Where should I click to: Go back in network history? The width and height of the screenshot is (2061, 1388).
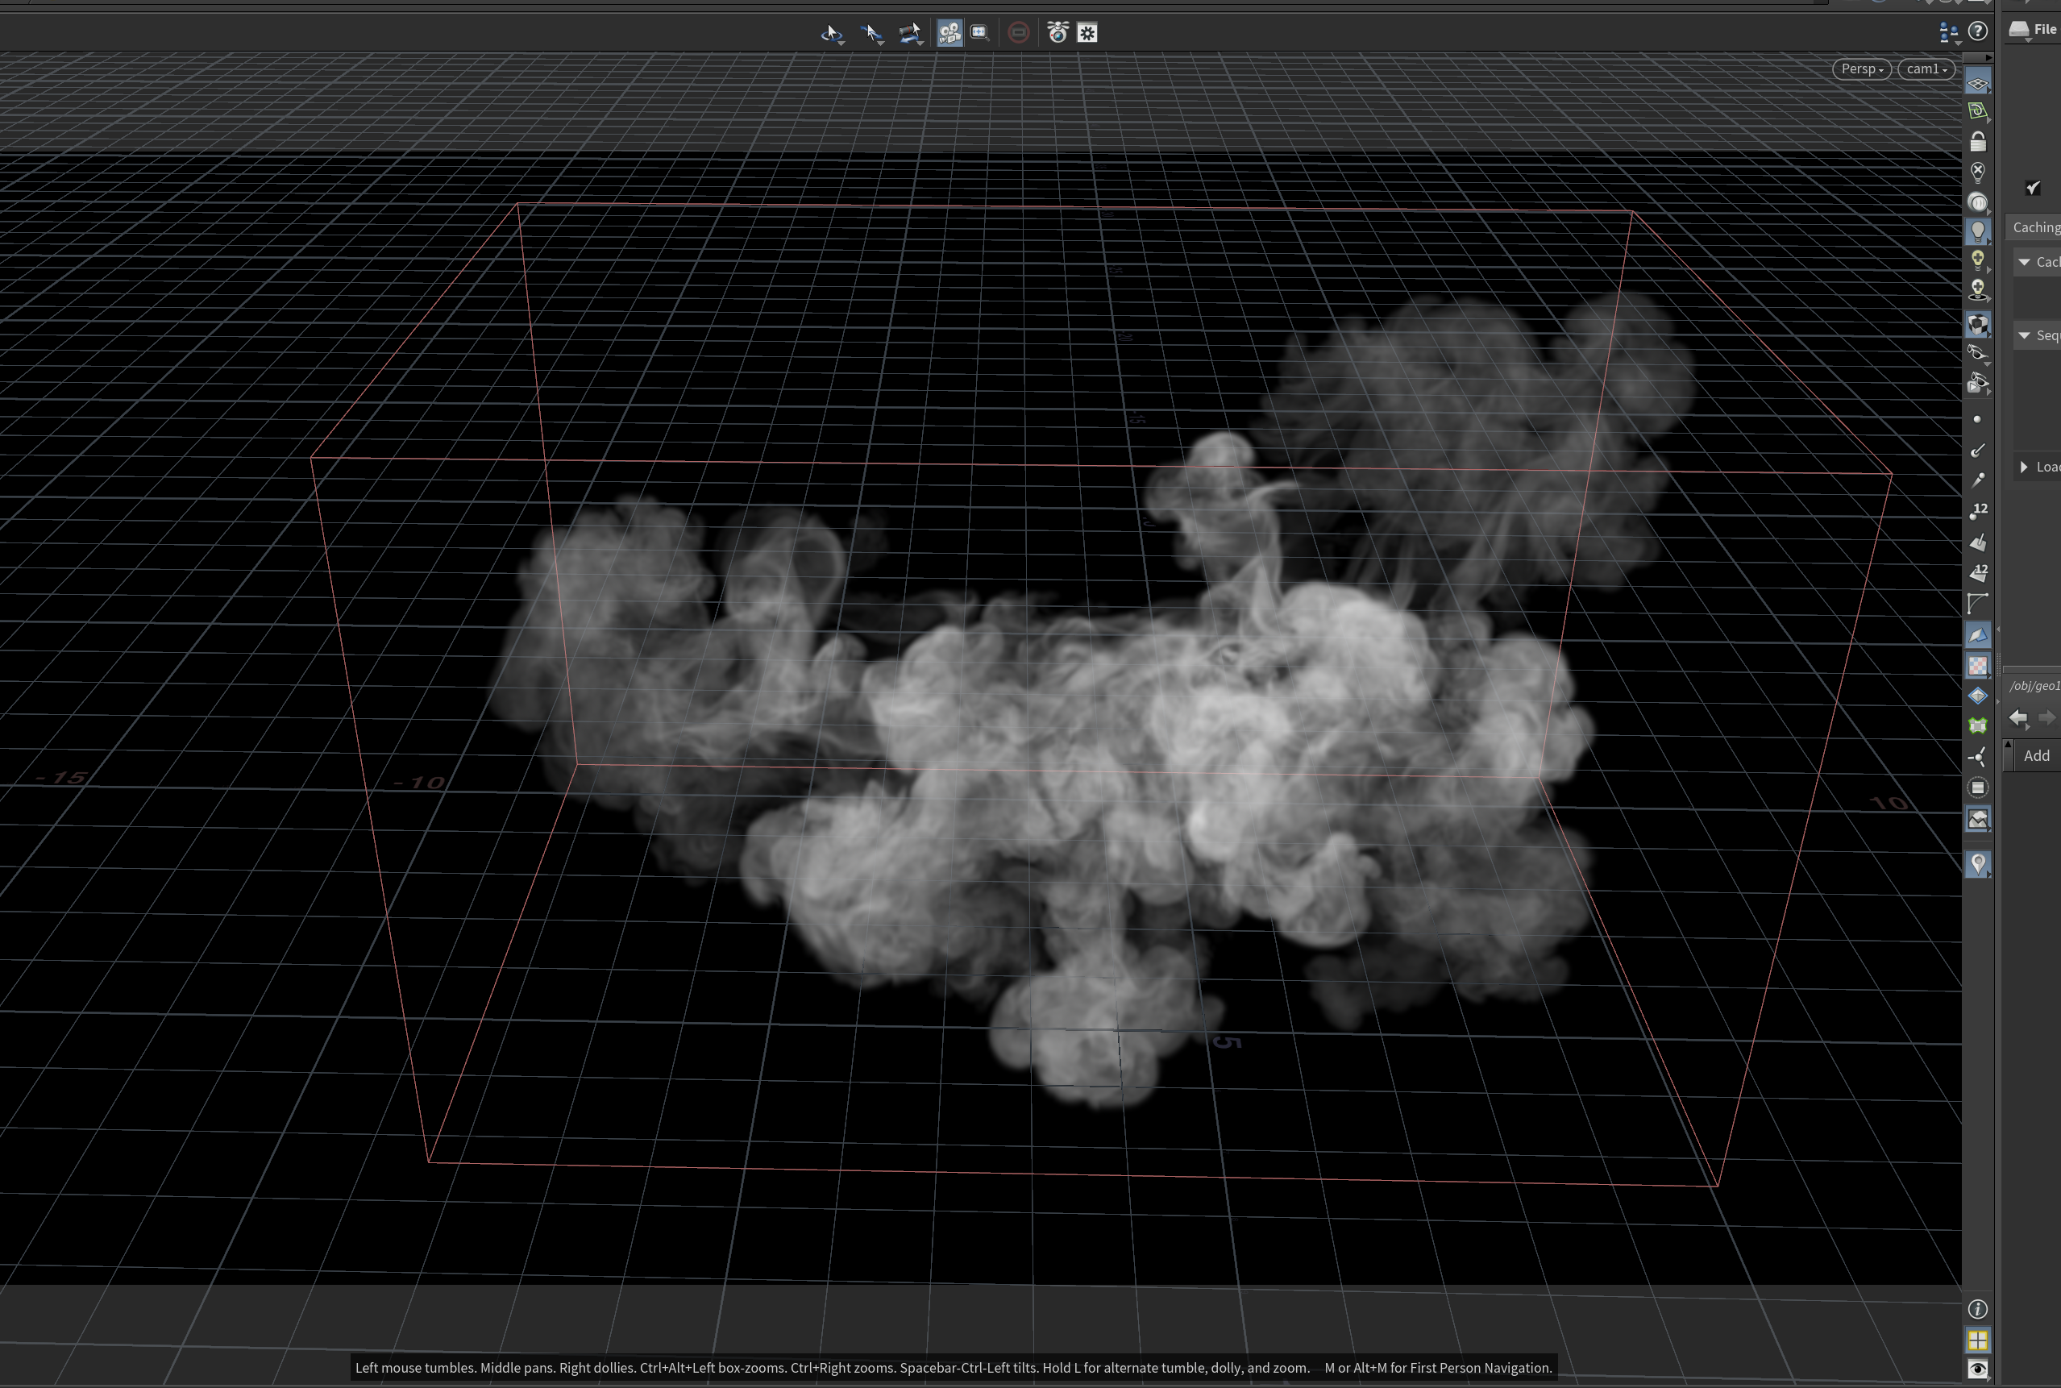point(2018,718)
